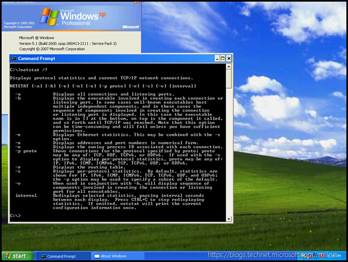Click the Windows flag icon on Start
Screen dimensions: 348x262
pos(8,256)
